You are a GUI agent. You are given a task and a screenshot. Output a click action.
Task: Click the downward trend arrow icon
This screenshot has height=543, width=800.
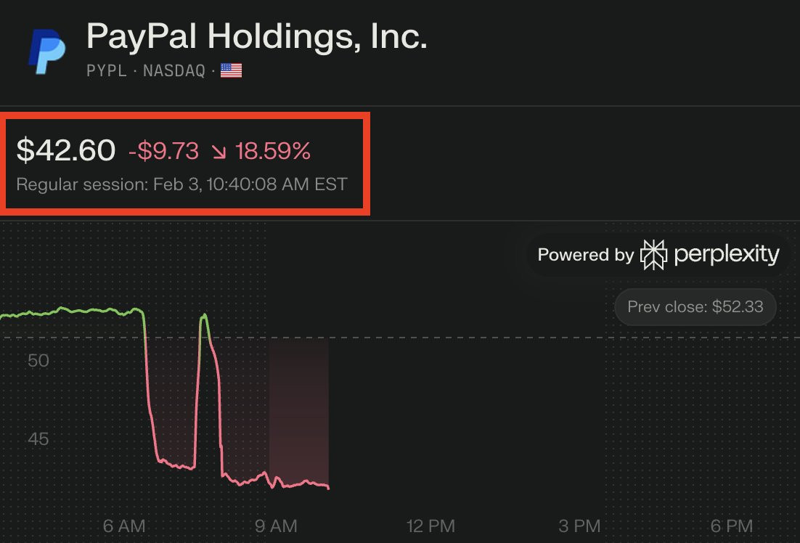219,152
